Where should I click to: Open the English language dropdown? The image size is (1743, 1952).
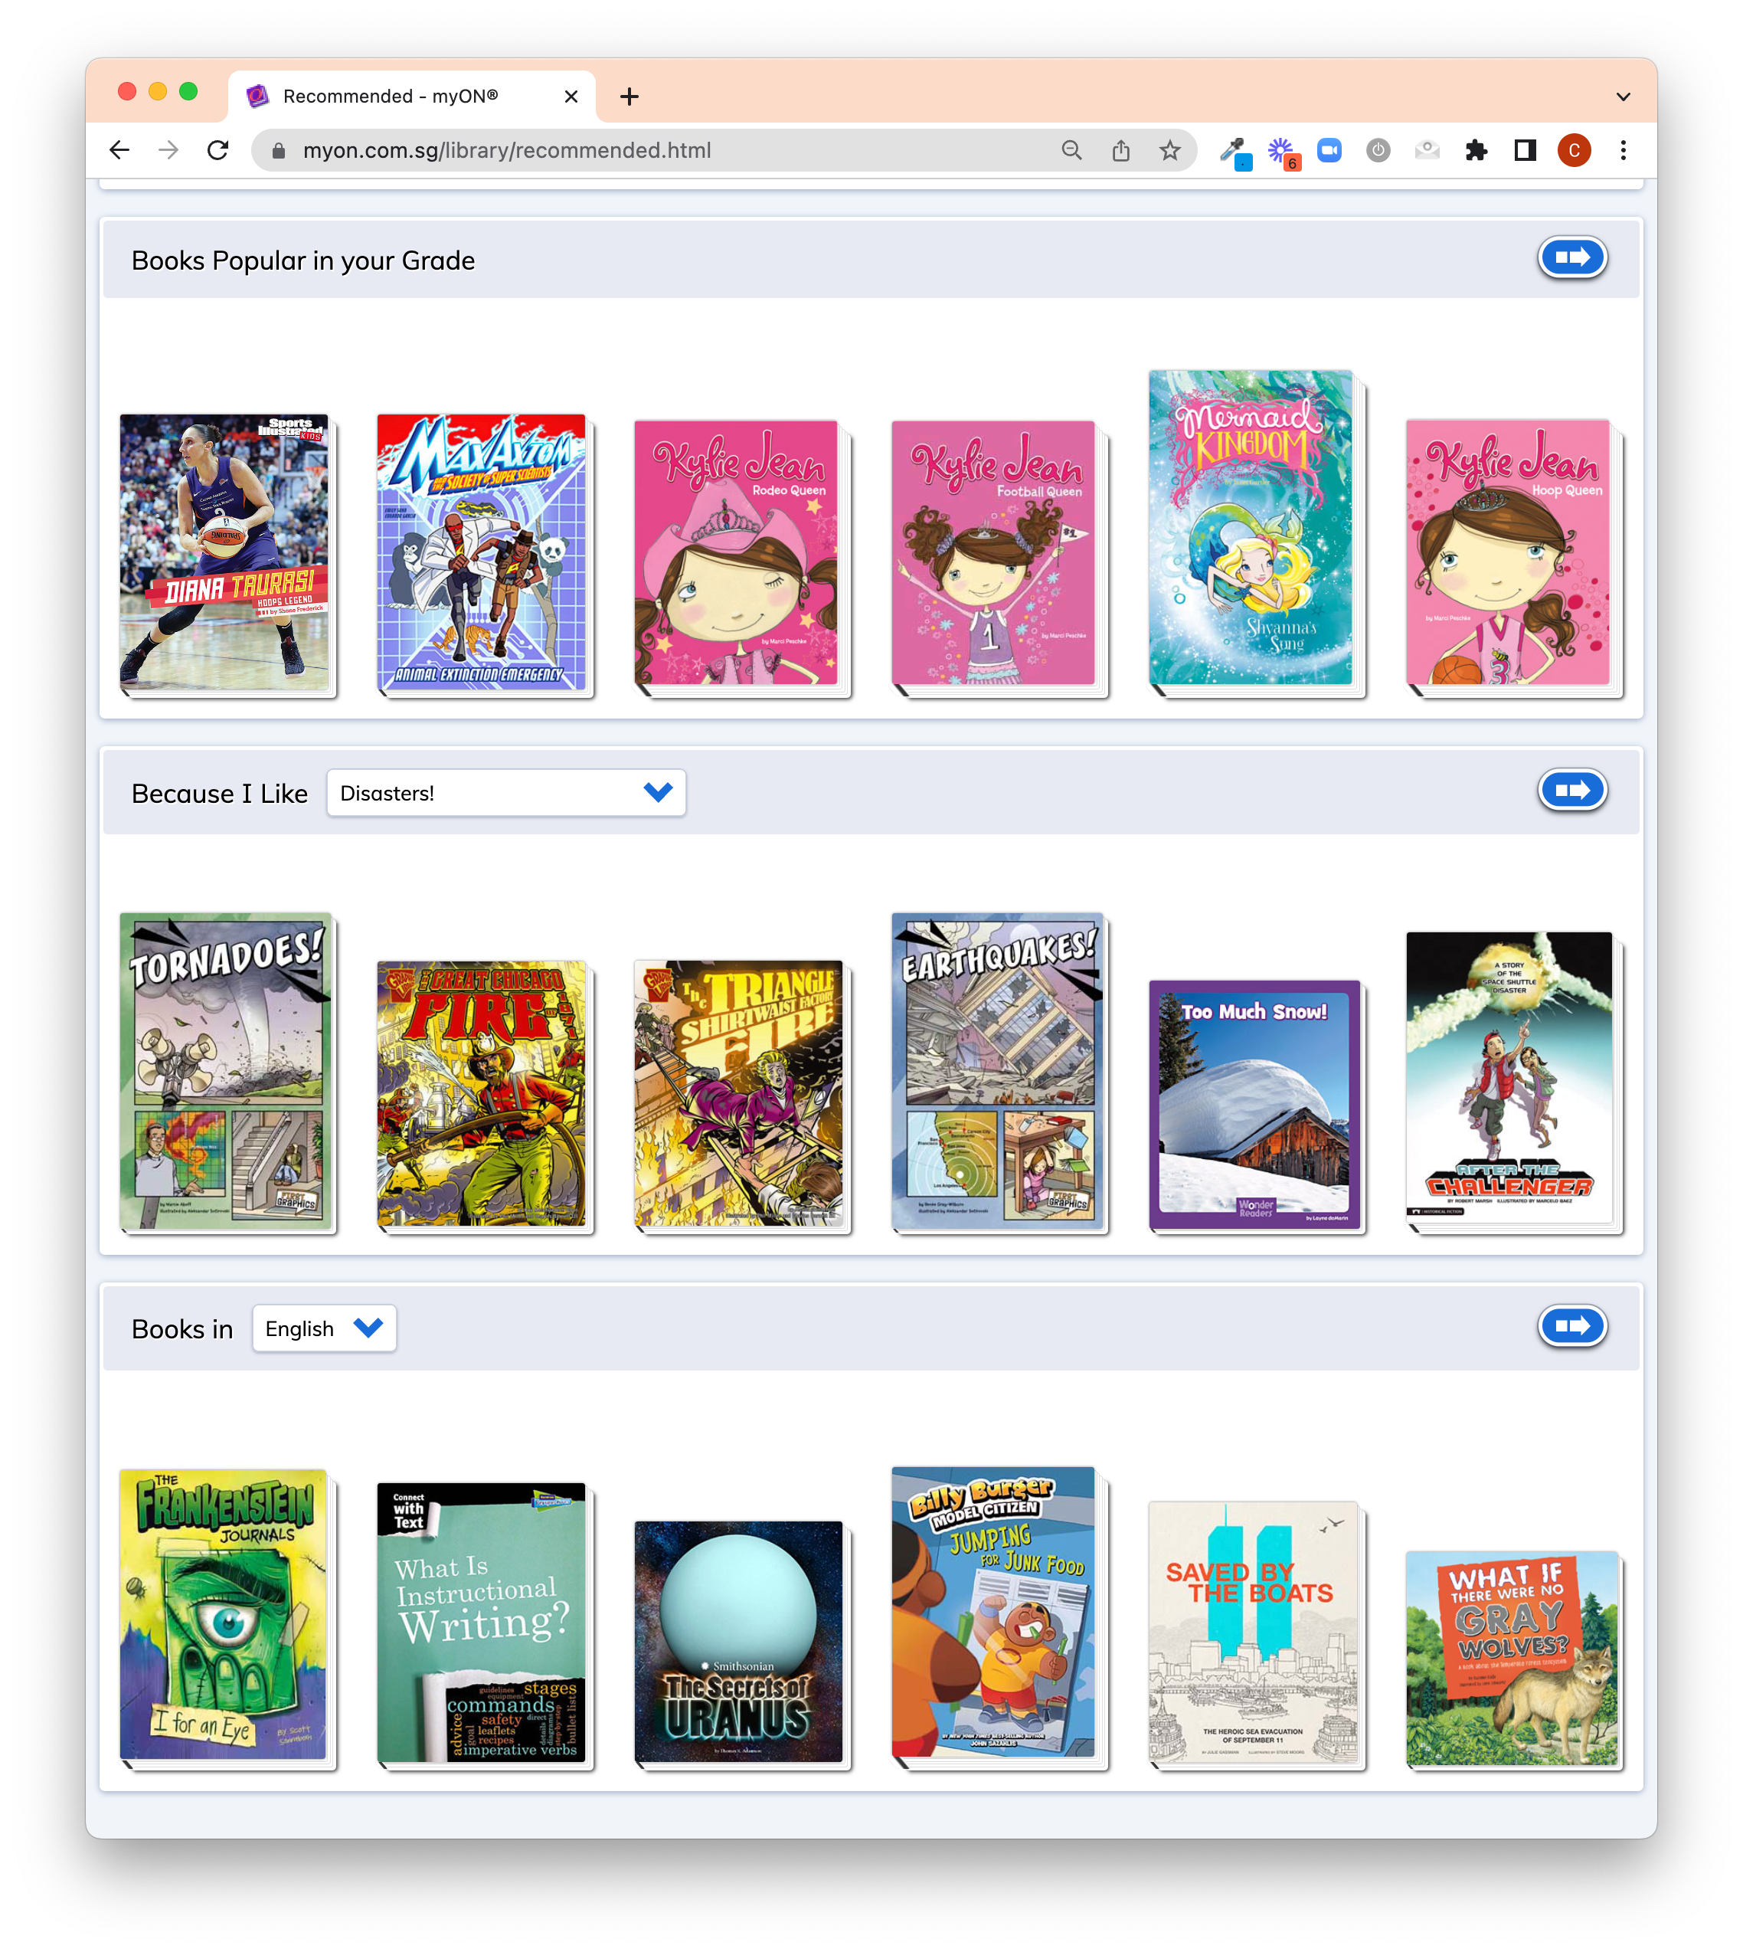pyautogui.click(x=324, y=1328)
